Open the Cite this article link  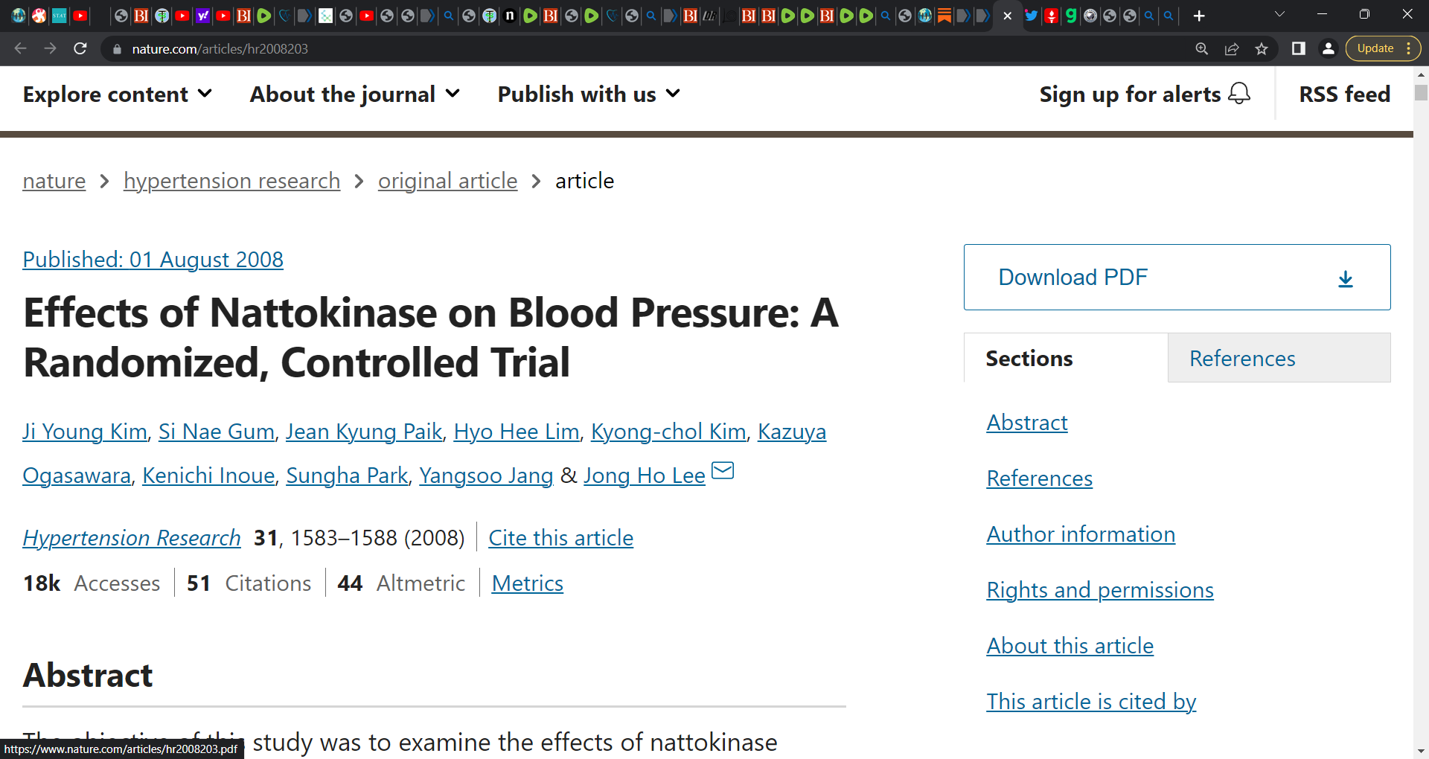560,538
